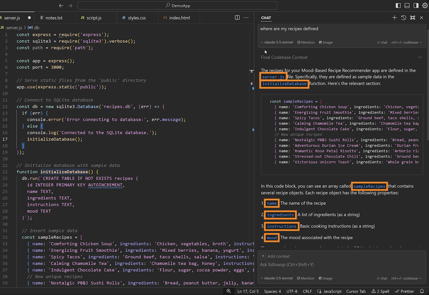429x295 pixels.
Task: Open the styles.css tab
Action: 137,18
